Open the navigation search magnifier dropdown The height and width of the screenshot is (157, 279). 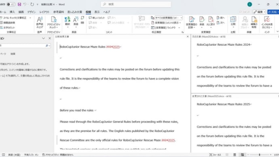(x=48, y=46)
